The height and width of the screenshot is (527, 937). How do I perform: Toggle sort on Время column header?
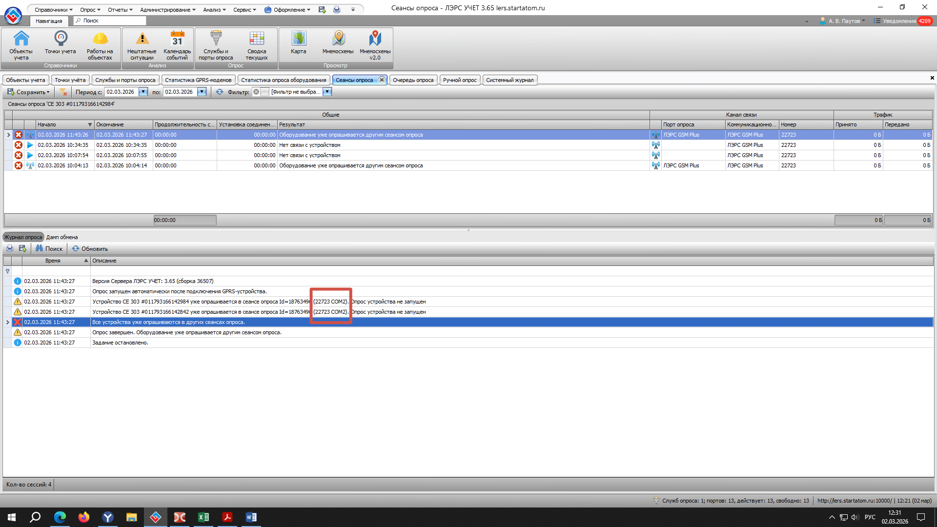pyautogui.click(x=54, y=261)
